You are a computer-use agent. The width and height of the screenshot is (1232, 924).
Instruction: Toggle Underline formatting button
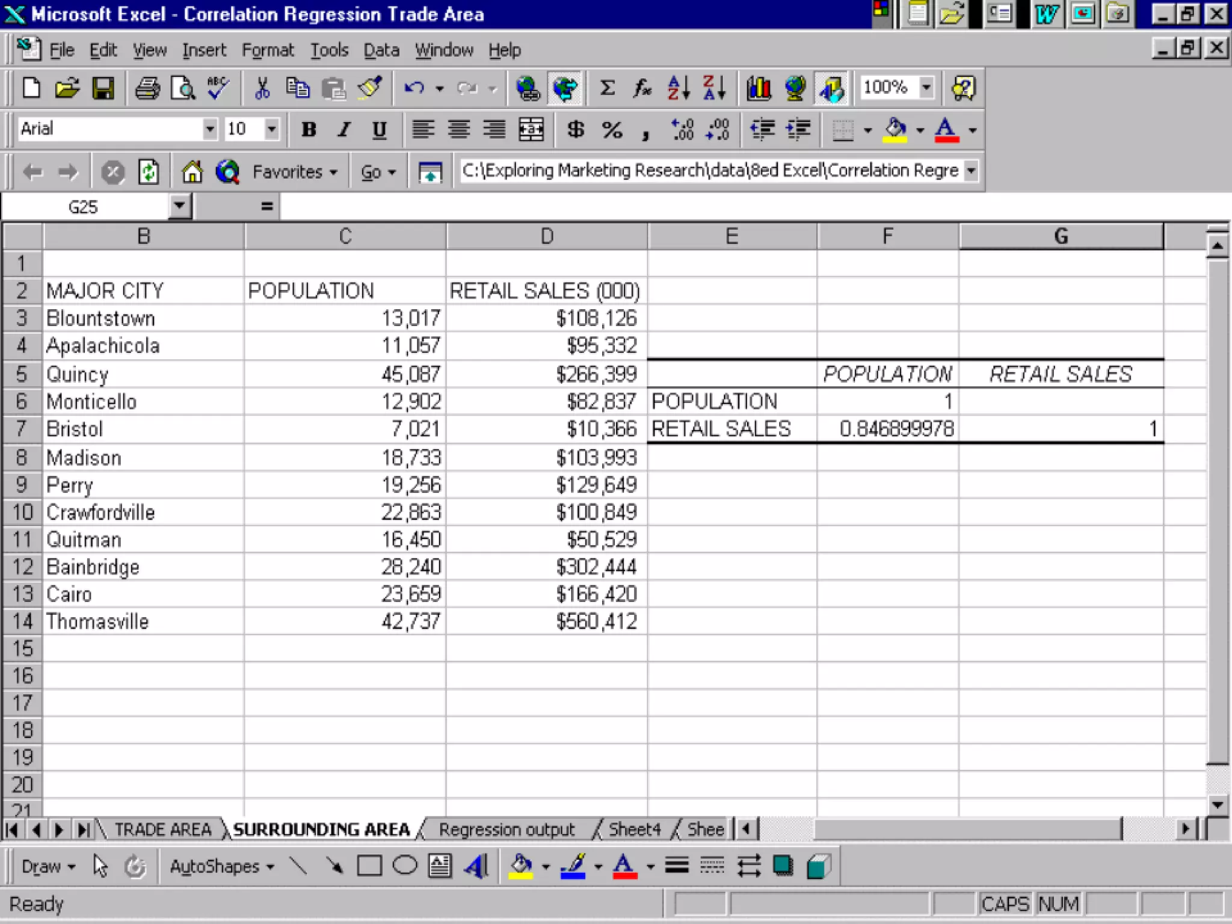pos(379,130)
